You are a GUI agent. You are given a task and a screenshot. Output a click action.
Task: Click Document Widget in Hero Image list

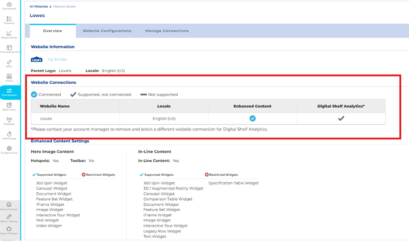point(54,194)
